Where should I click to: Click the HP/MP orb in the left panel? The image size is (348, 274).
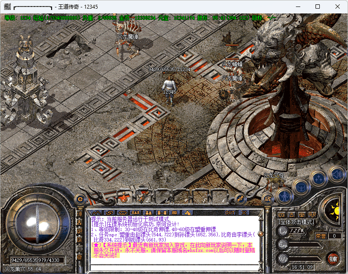click(x=36, y=224)
